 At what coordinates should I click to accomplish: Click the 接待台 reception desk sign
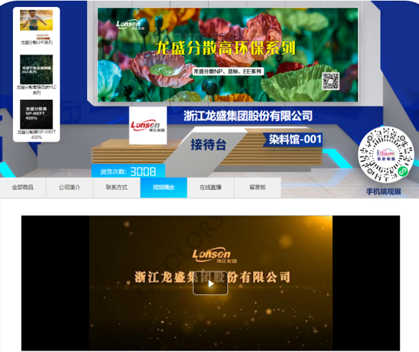pyautogui.click(x=208, y=145)
